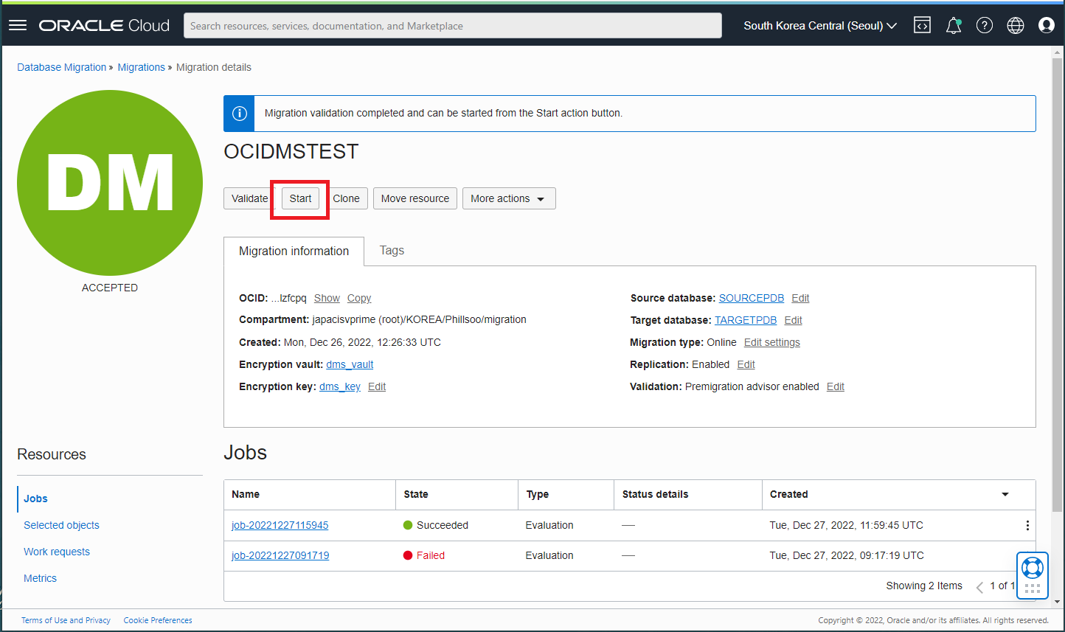
Task: Click the Oracle Cloud logo
Action: click(104, 25)
